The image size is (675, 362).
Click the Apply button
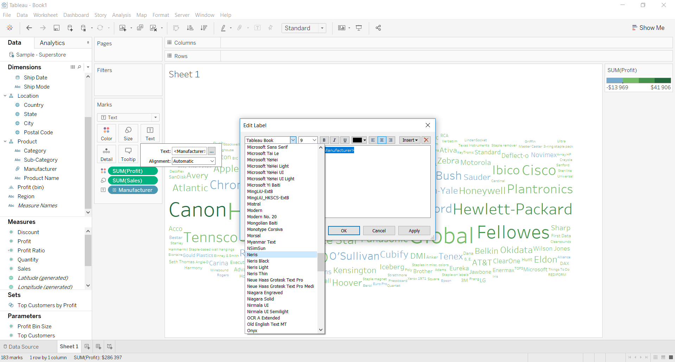click(x=414, y=231)
